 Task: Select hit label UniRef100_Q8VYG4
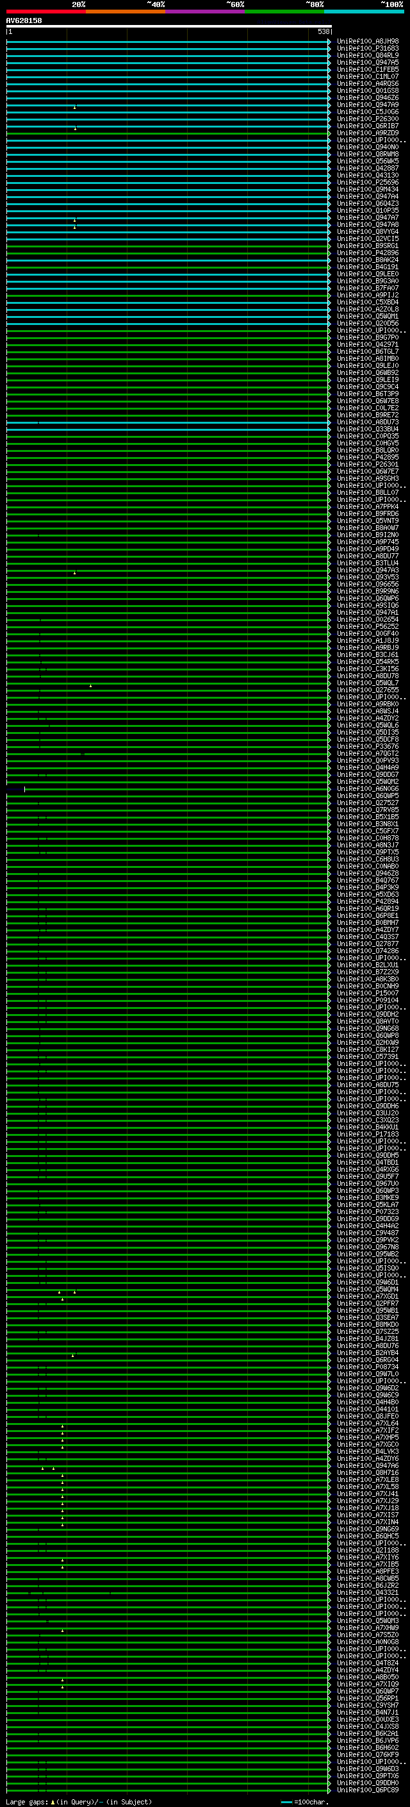point(368,231)
